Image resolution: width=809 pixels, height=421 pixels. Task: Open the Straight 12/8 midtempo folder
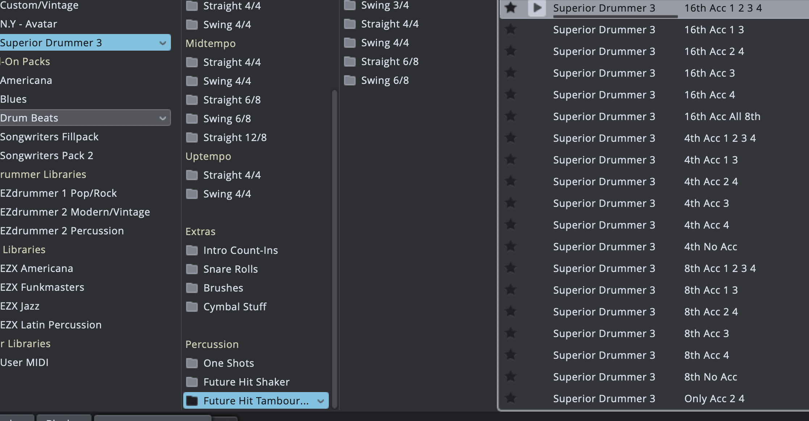coord(226,137)
